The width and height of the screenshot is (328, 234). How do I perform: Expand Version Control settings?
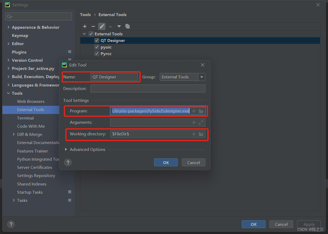[x=8, y=60]
